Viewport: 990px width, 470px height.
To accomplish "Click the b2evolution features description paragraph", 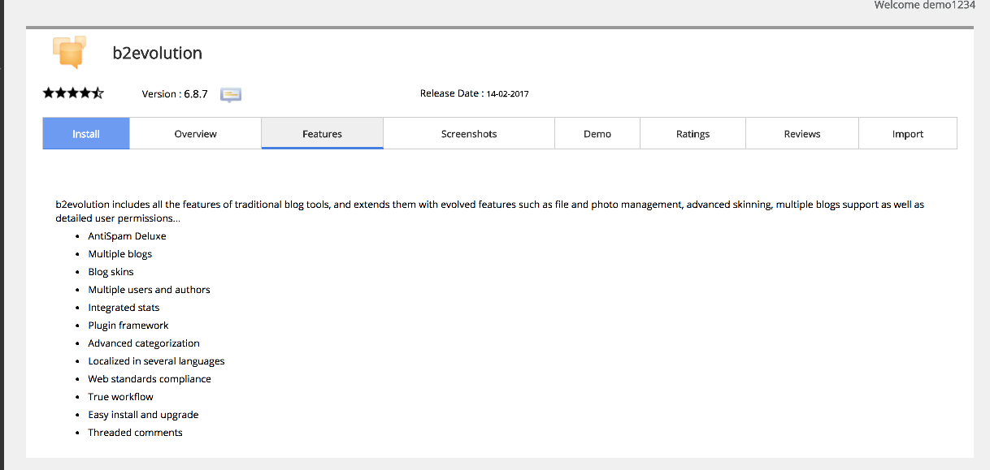I will click(490, 211).
